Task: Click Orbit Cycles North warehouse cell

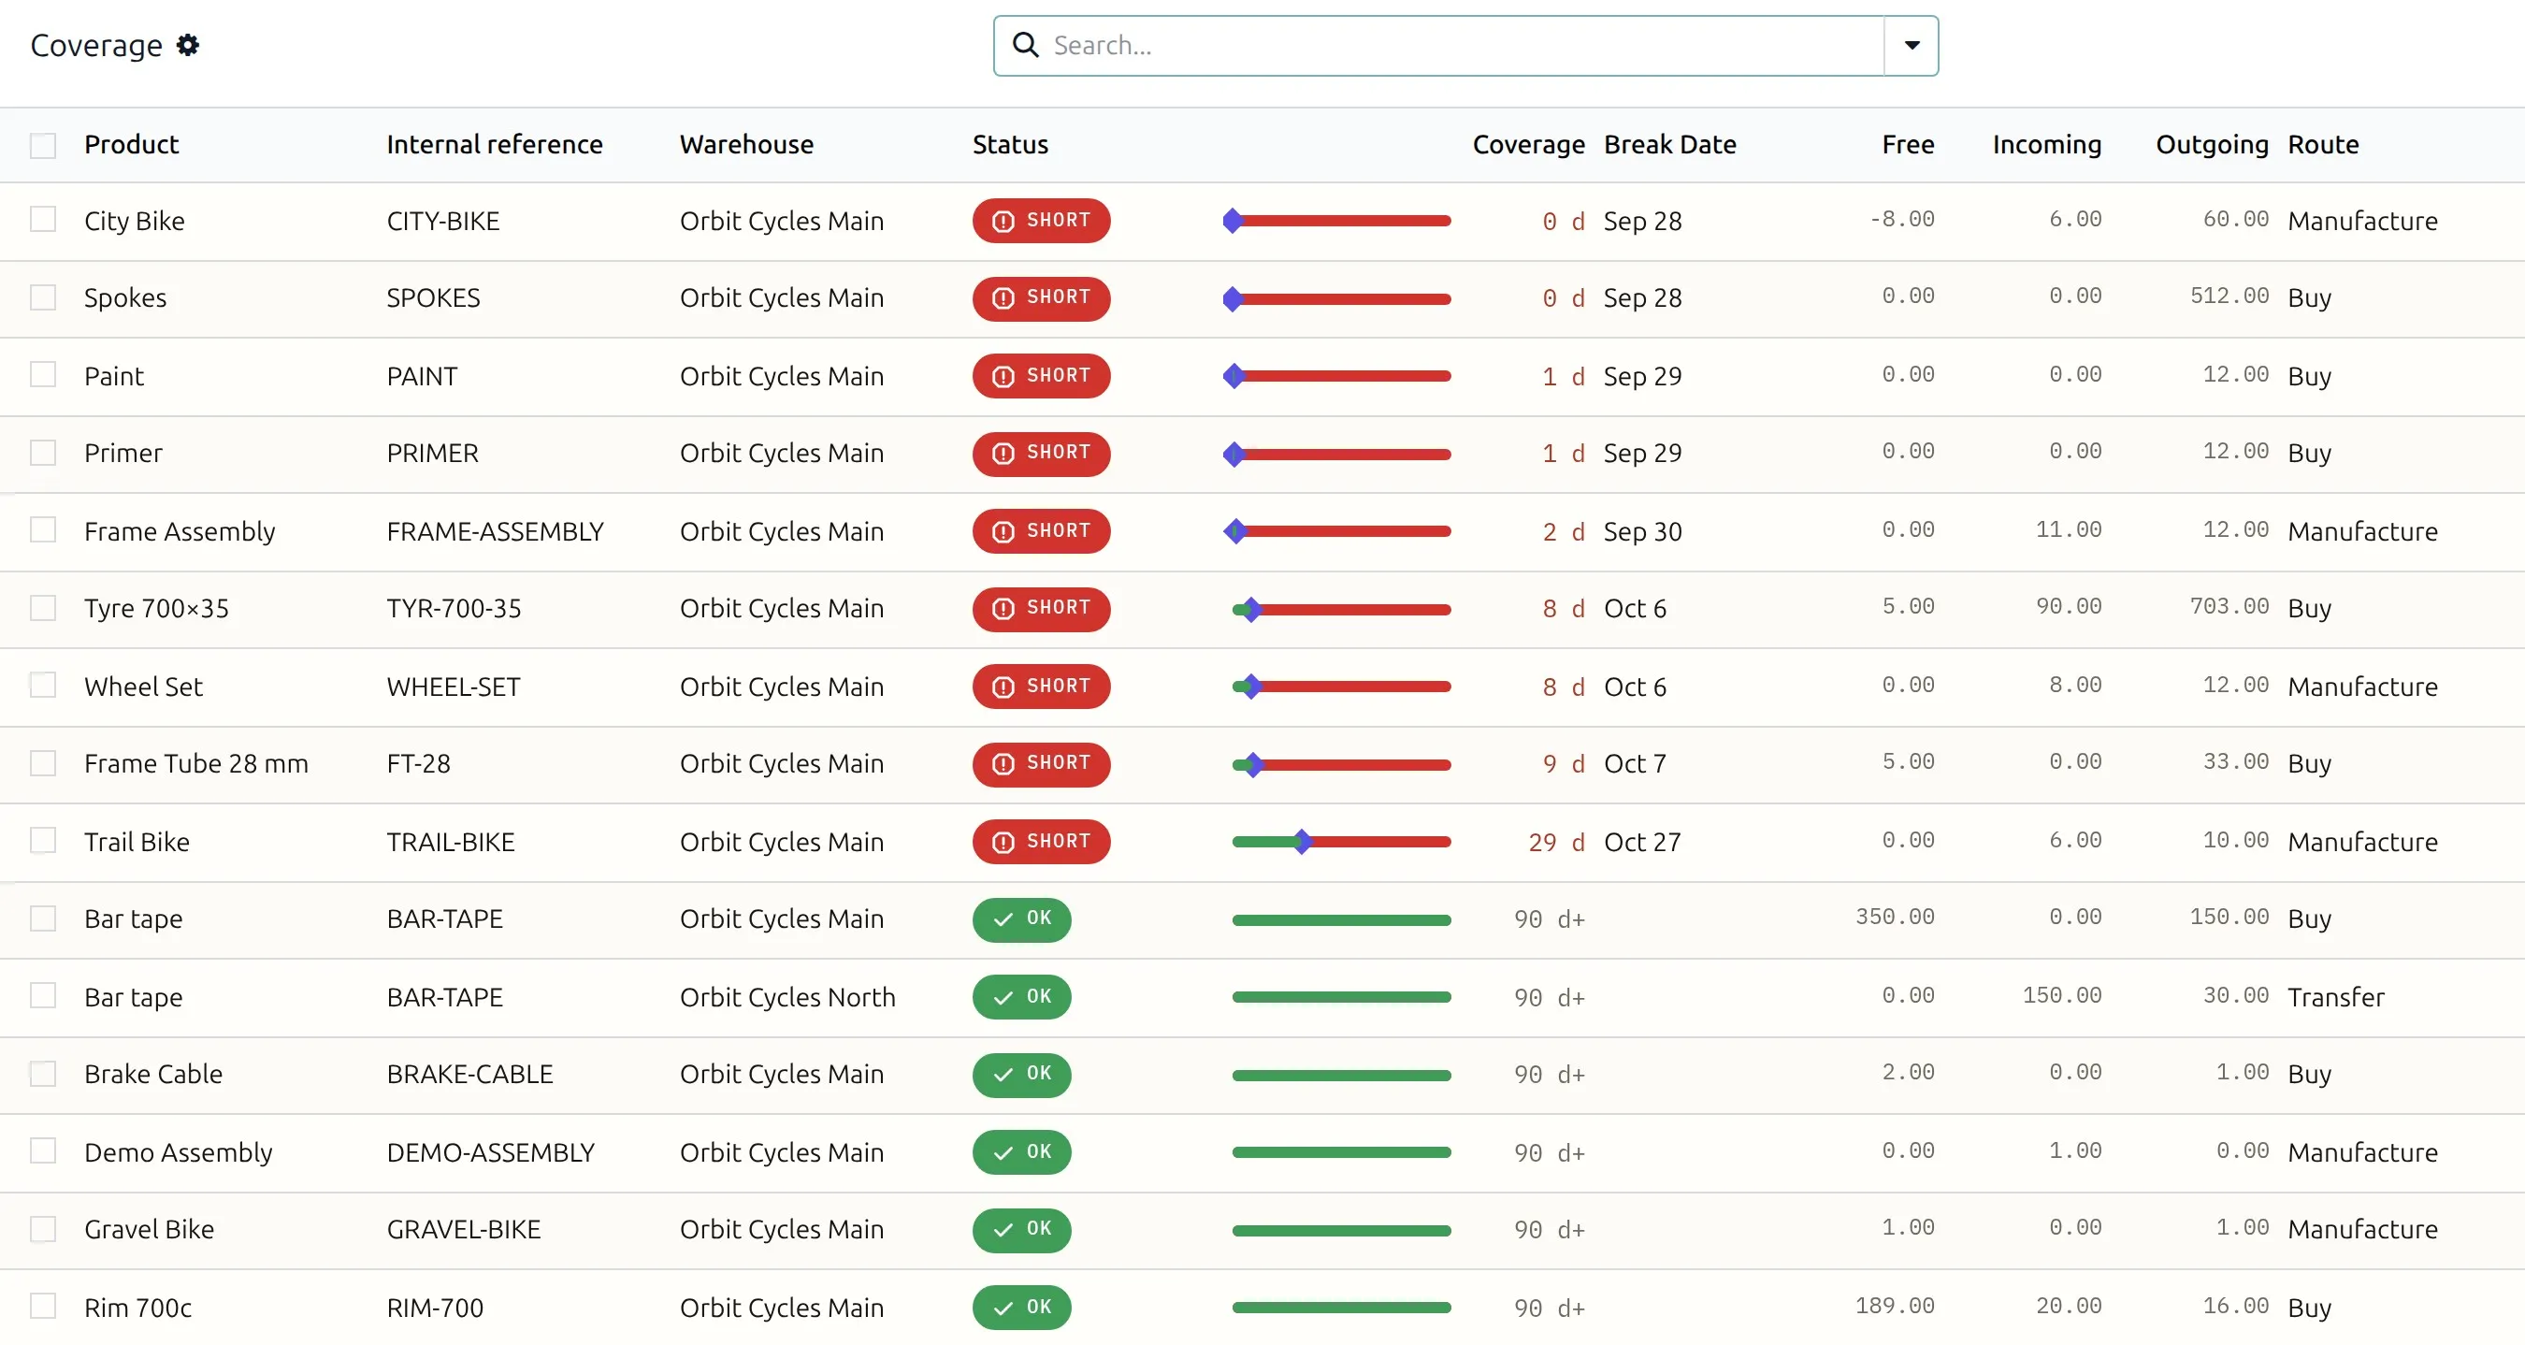Action: tap(787, 997)
